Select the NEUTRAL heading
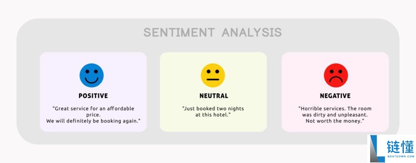Screen dimensions: 416x163 tap(214, 96)
